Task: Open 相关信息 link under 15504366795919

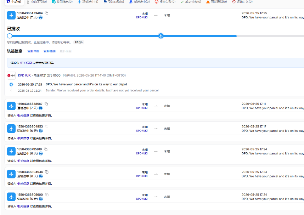Action: 23,161
